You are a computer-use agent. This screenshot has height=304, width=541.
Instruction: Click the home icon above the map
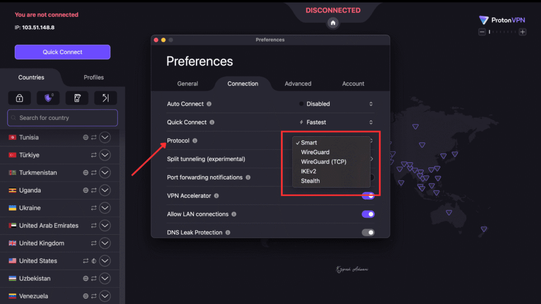[x=332, y=23]
